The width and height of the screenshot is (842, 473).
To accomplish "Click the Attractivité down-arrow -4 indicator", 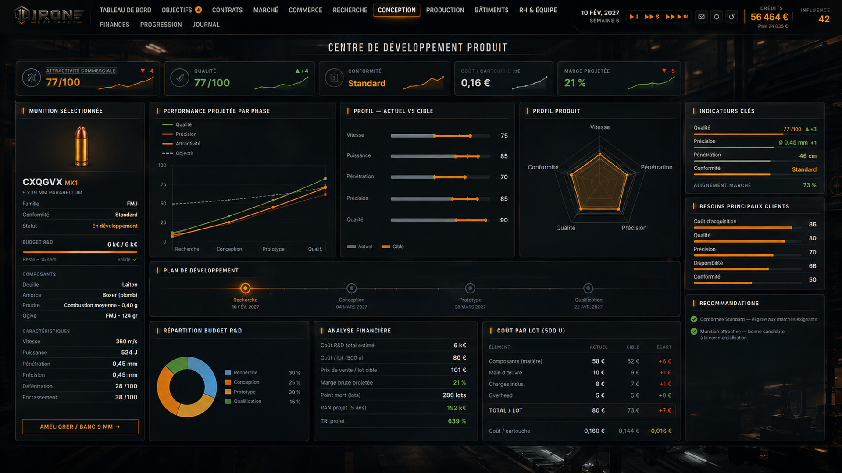I will 147,71.
